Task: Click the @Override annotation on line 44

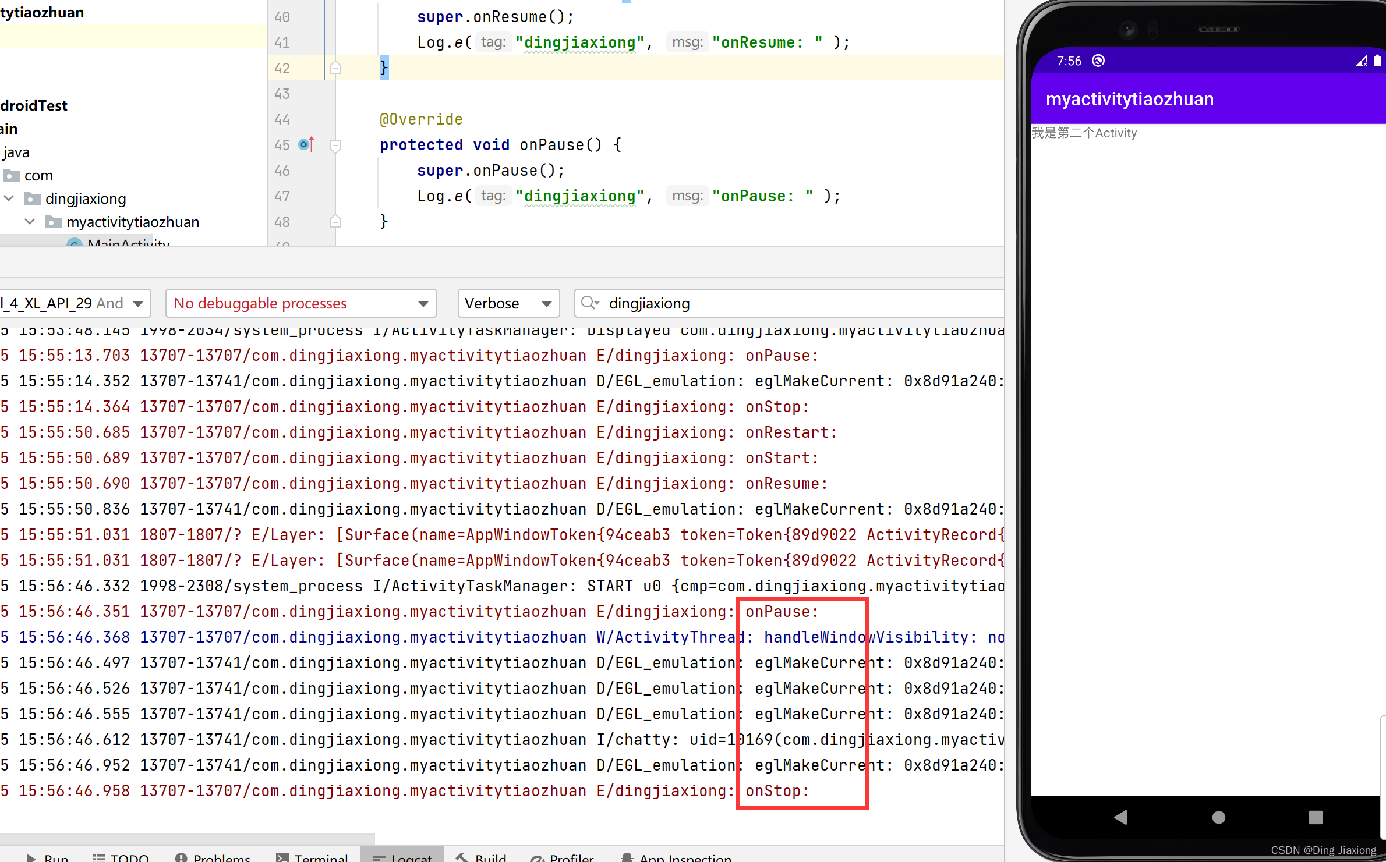Action: point(421,119)
